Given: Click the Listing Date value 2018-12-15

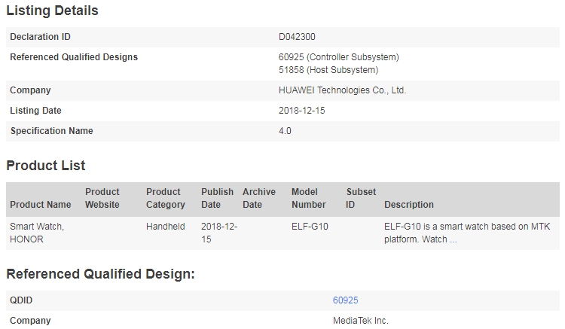Looking at the screenshot, I should [x=301, y=111].
